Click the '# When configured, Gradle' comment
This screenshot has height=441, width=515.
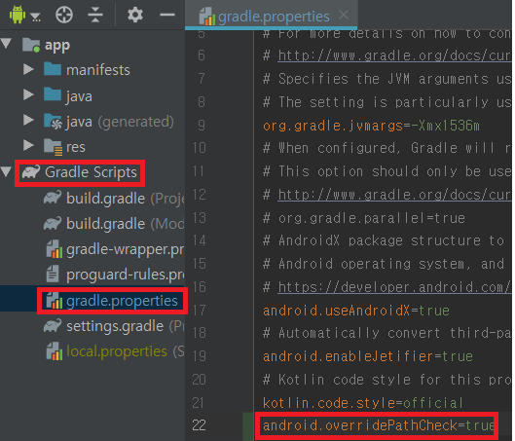tap(387, 148)
